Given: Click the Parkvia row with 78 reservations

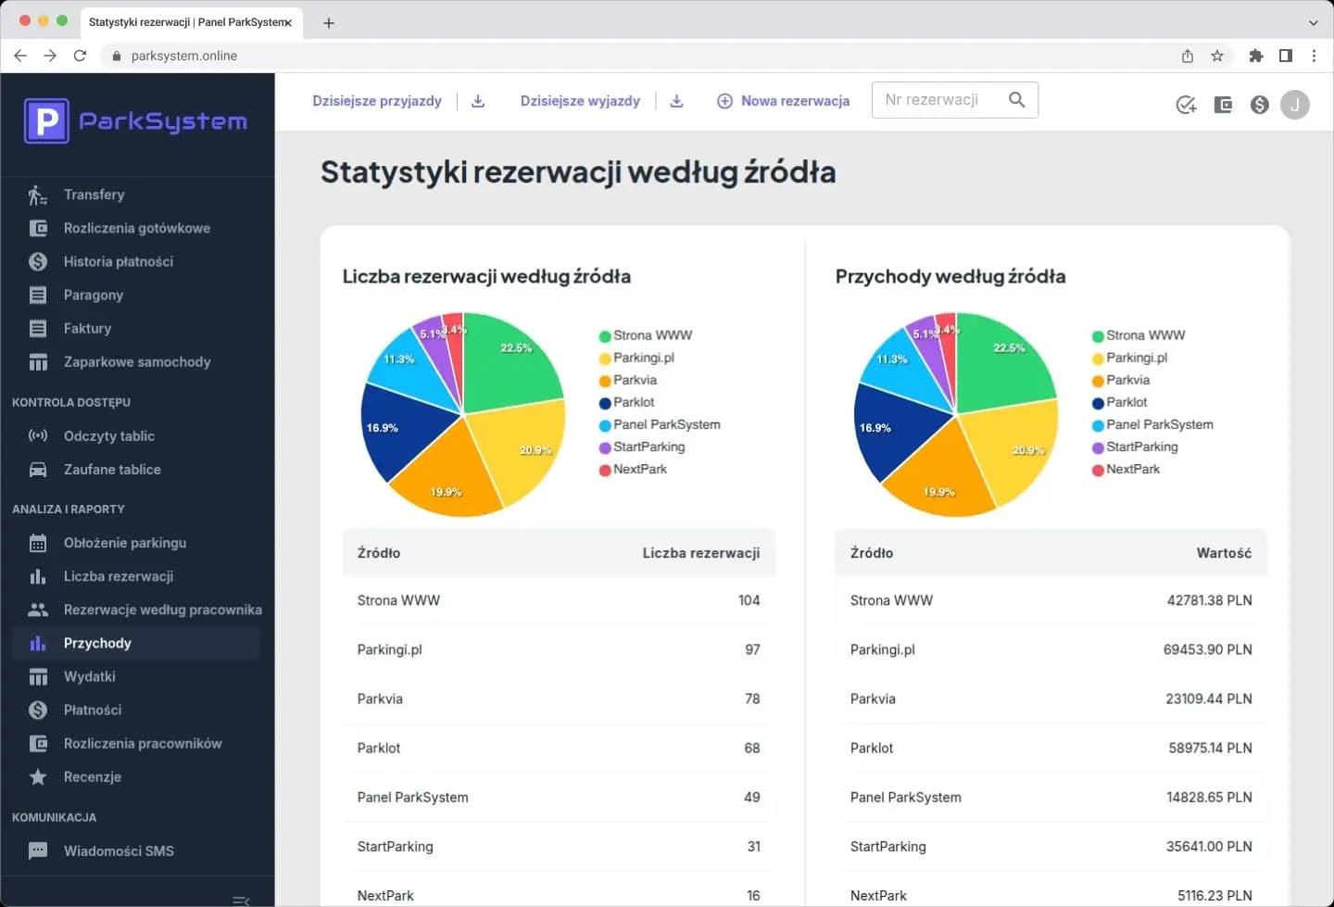Looking at the screenshot, I should coord(559,699).
